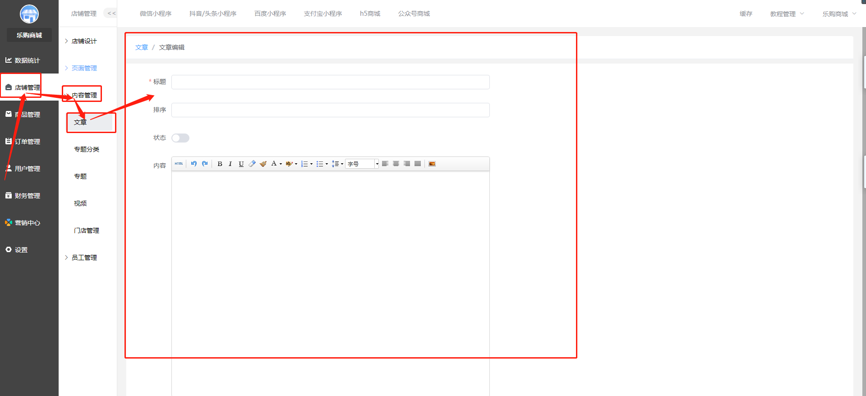Click the undo arrow in editor toolbar
Image resolution: width=866 pixels, height=396 pixels.
(194, 164)
